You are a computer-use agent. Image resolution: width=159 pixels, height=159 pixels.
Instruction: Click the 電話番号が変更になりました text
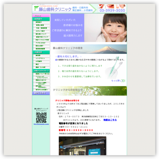pyautogui.click(x=73, y=123)
